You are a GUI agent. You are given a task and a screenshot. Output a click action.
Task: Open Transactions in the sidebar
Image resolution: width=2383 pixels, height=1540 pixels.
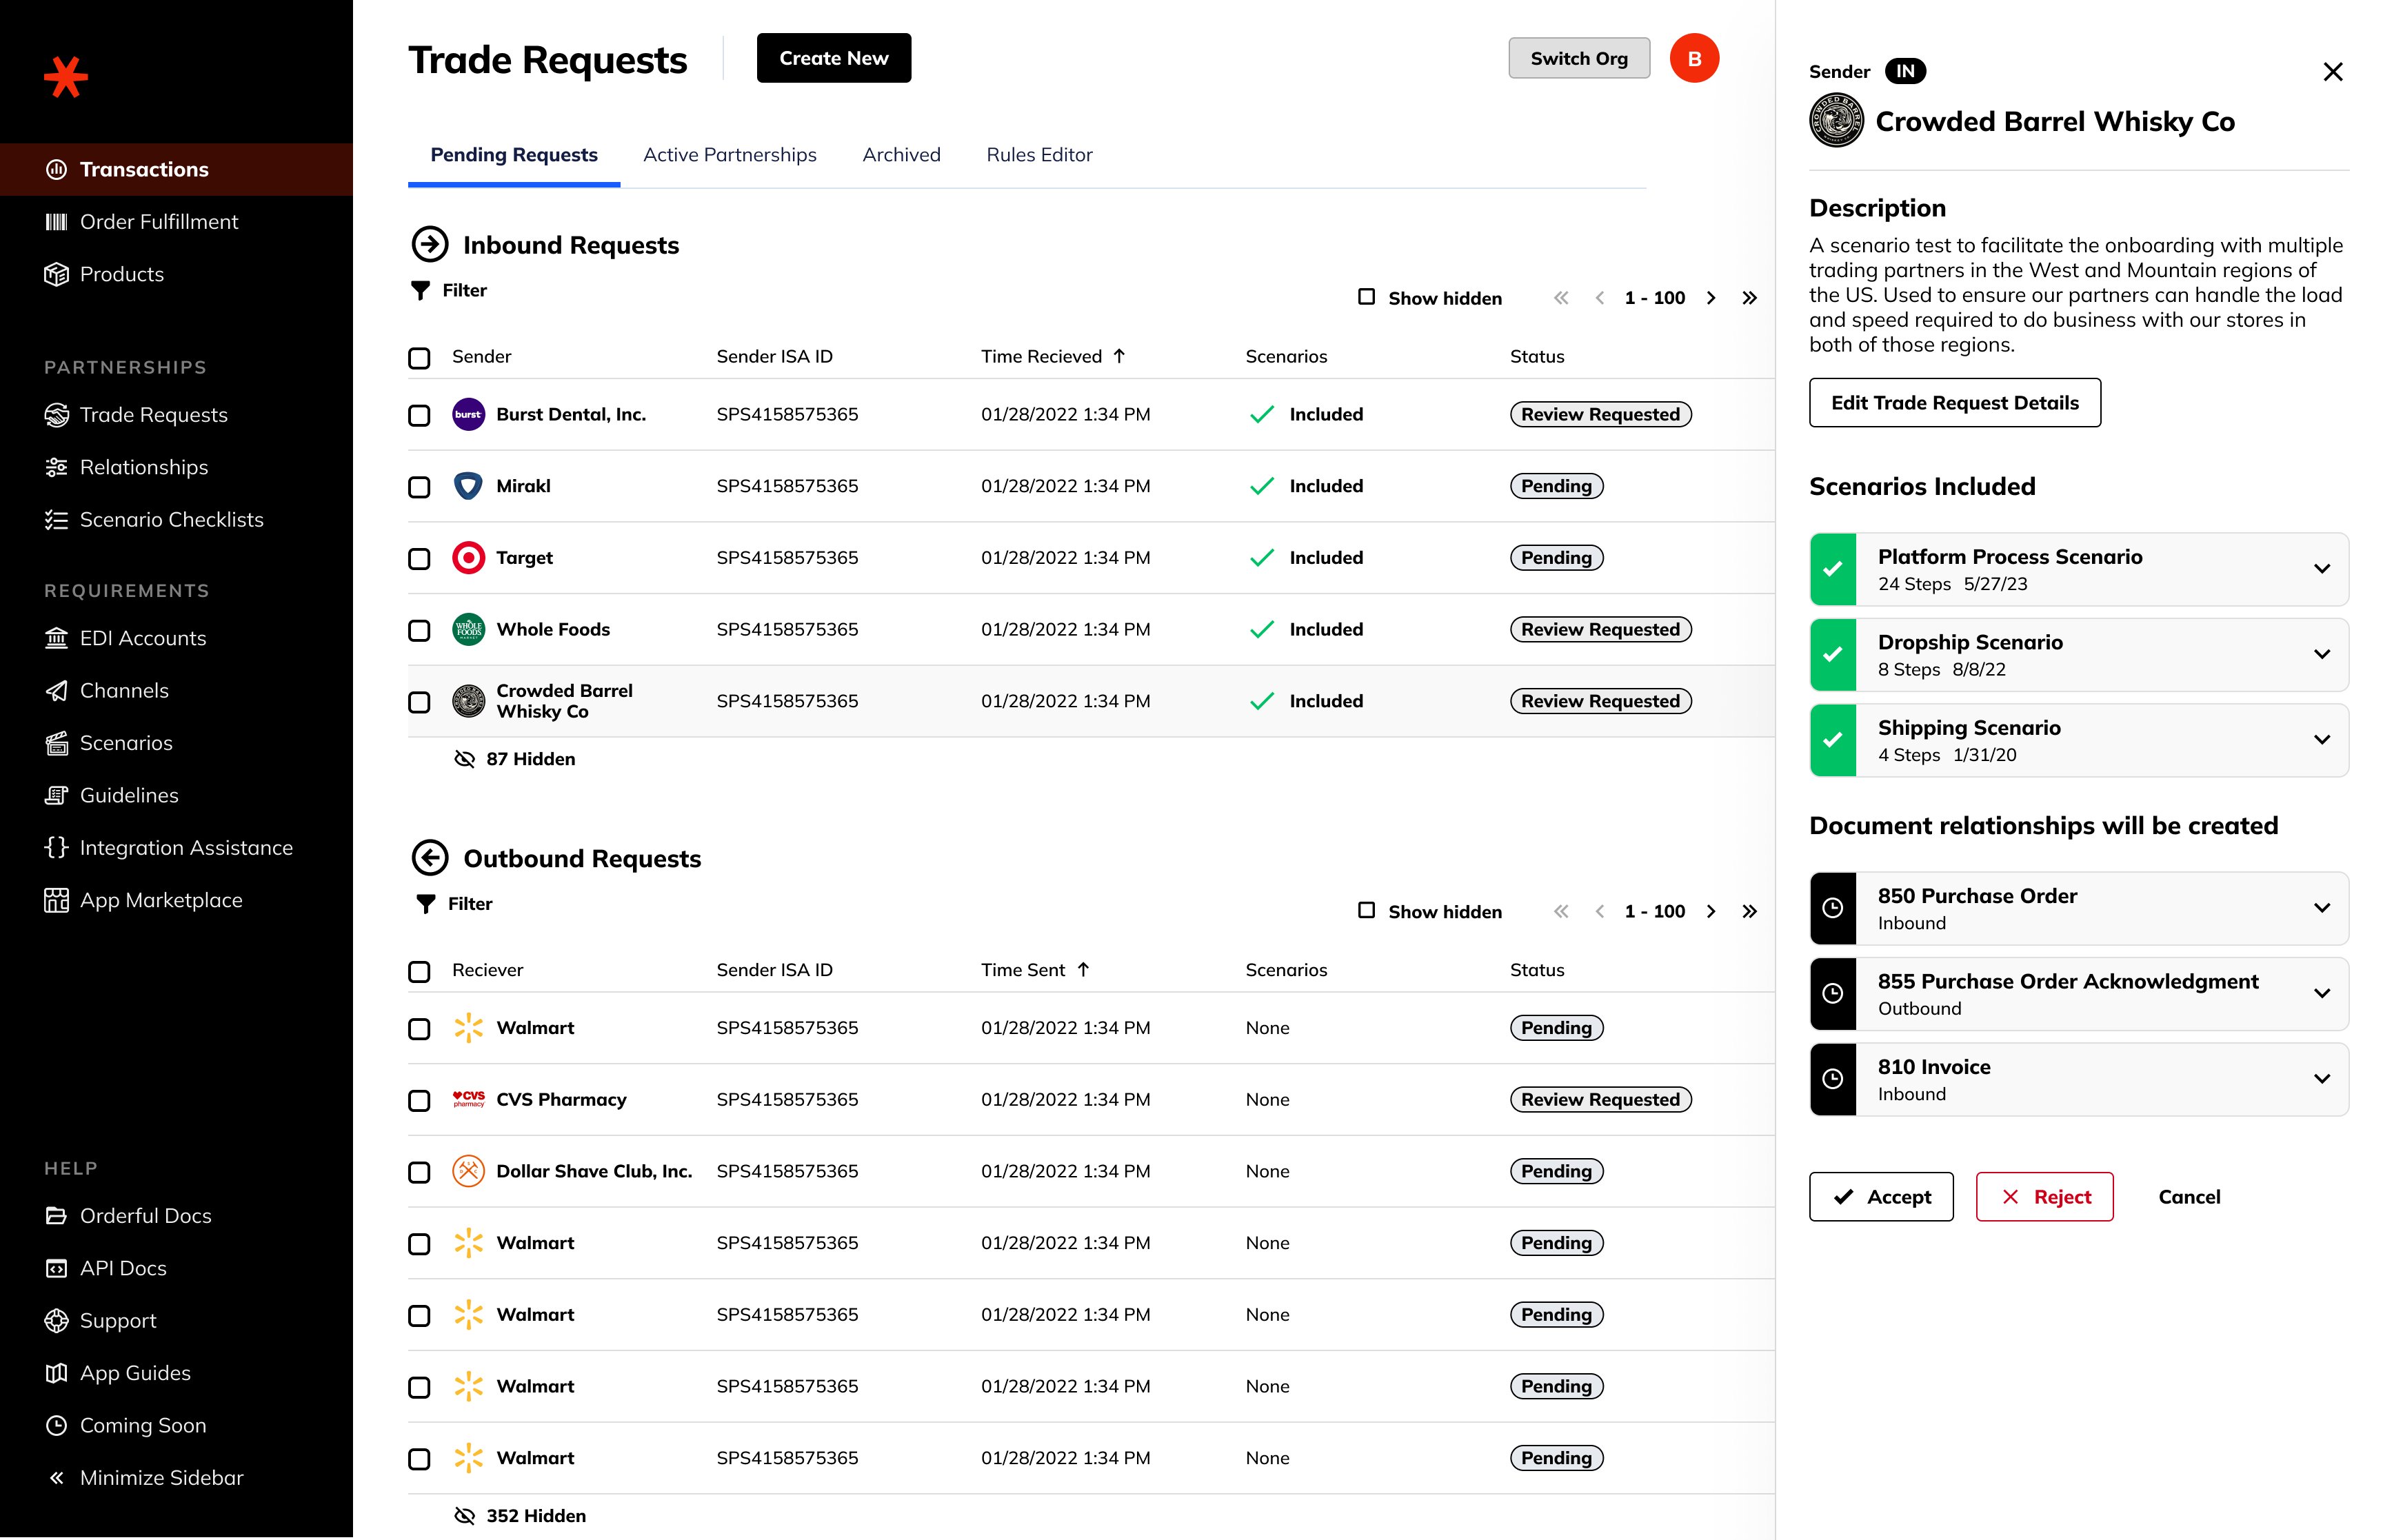[x=176, y=169]
